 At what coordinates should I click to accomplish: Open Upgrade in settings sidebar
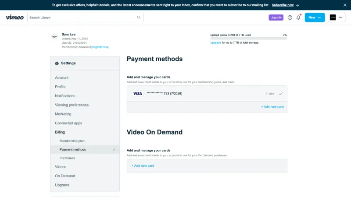(62, 185)
